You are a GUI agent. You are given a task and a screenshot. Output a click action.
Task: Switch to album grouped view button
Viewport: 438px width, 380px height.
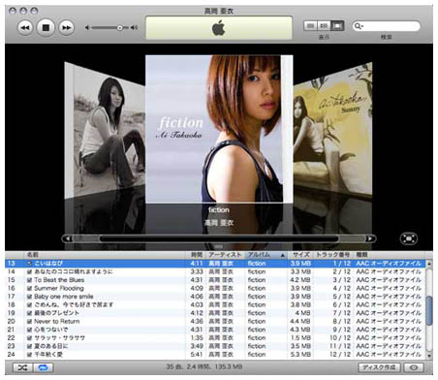(x=324, y=25)
